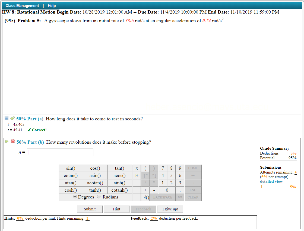Click the Submit button
This screenshot has height=231, width=304.
pos(90,209)
